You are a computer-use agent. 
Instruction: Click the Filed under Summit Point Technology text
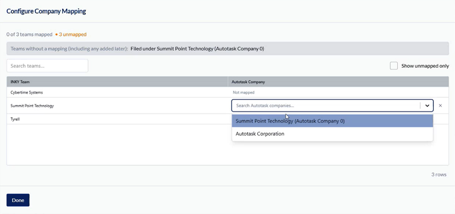(197, 48)
